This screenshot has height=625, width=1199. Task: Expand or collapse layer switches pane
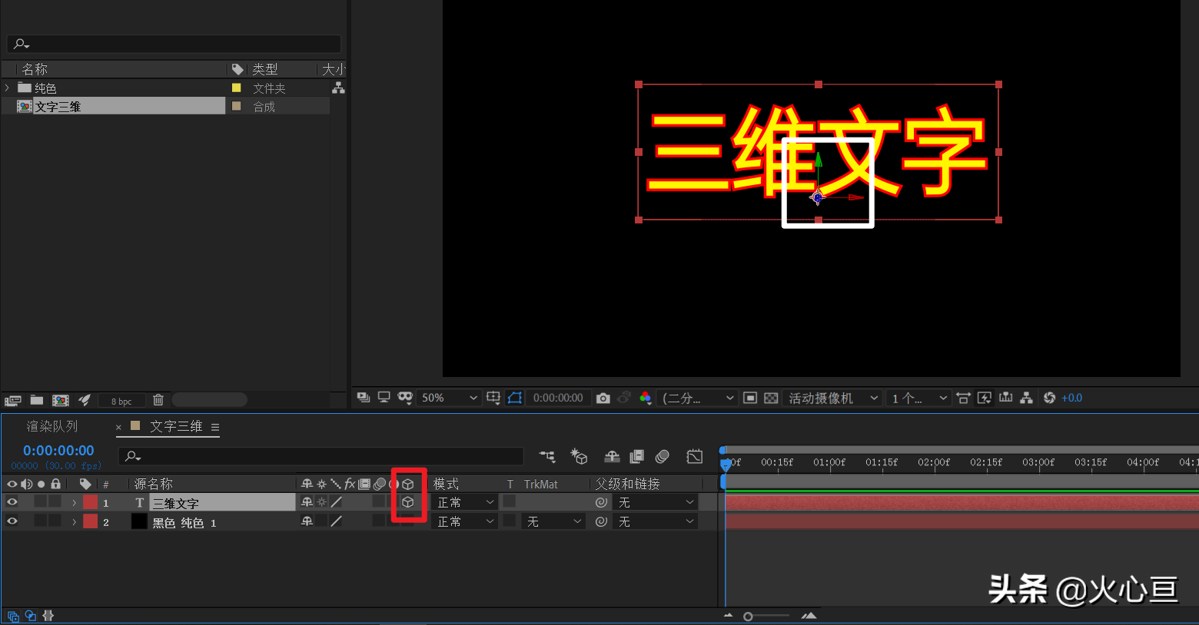coord(13,616)
